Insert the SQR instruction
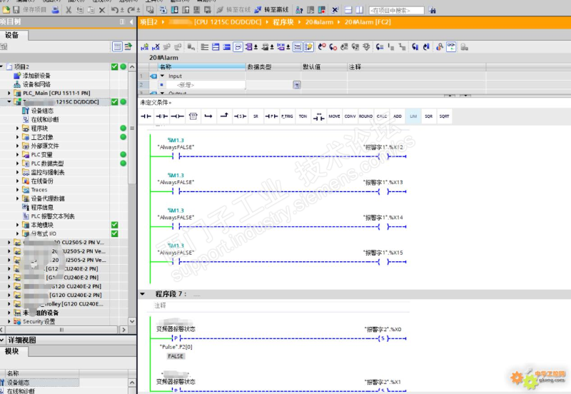 click(x=429, y=116)
